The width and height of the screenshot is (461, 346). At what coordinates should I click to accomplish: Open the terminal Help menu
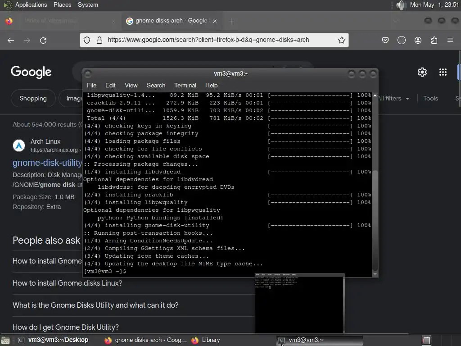click(211, 85)
